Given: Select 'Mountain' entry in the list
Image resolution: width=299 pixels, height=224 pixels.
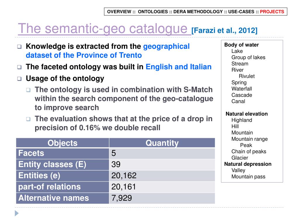Looking at the screenshot, I should tap(242, 133).
